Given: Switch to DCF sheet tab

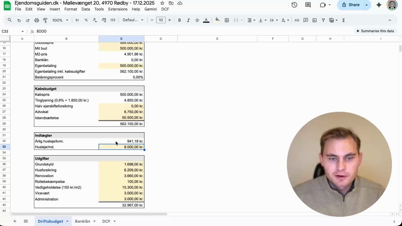Looking at the screenshot, I should tap(106, 221).
